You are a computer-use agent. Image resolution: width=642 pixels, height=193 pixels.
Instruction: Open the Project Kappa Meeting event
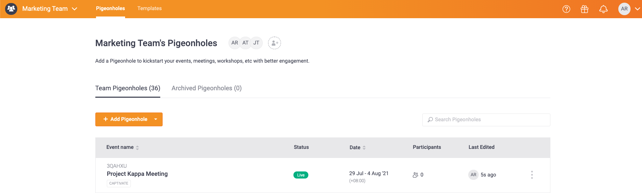137,174
